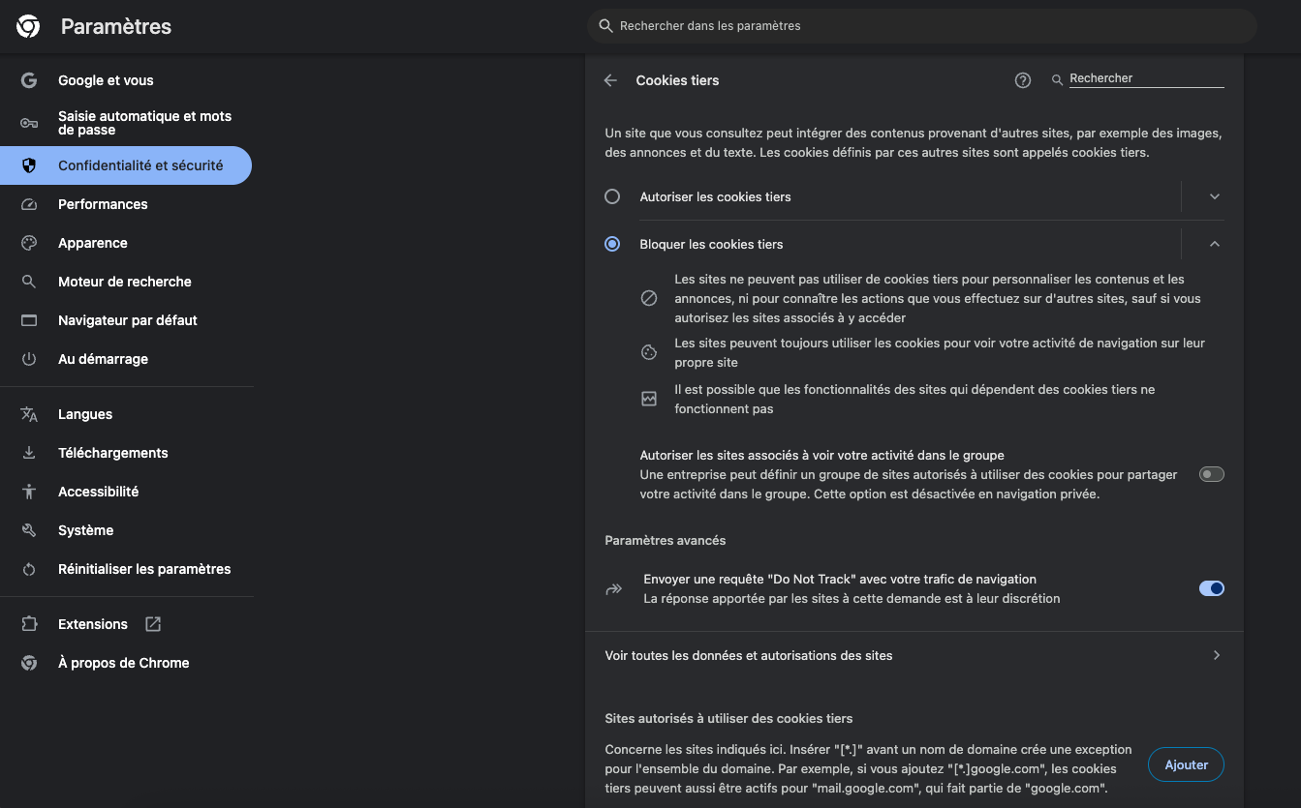Screen dimensions: 1301x808
Task: Select the key icon next to Saisie automatique
Action: click(x=29, y=122)
